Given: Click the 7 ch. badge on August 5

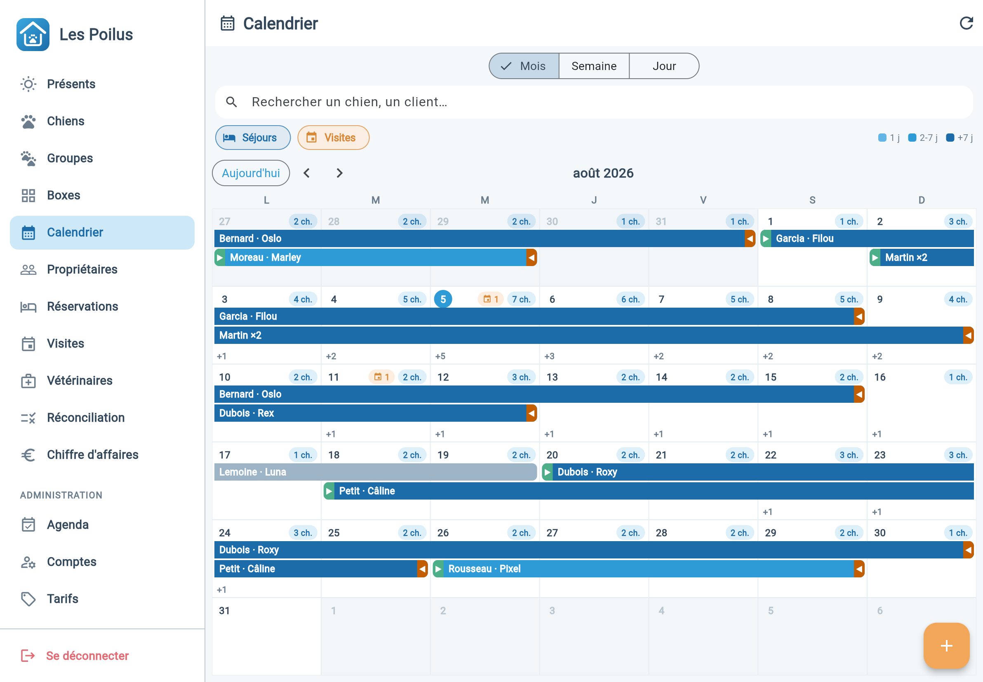Looking at the screenshot, I should pyautogui.click(x=521, y=299).
